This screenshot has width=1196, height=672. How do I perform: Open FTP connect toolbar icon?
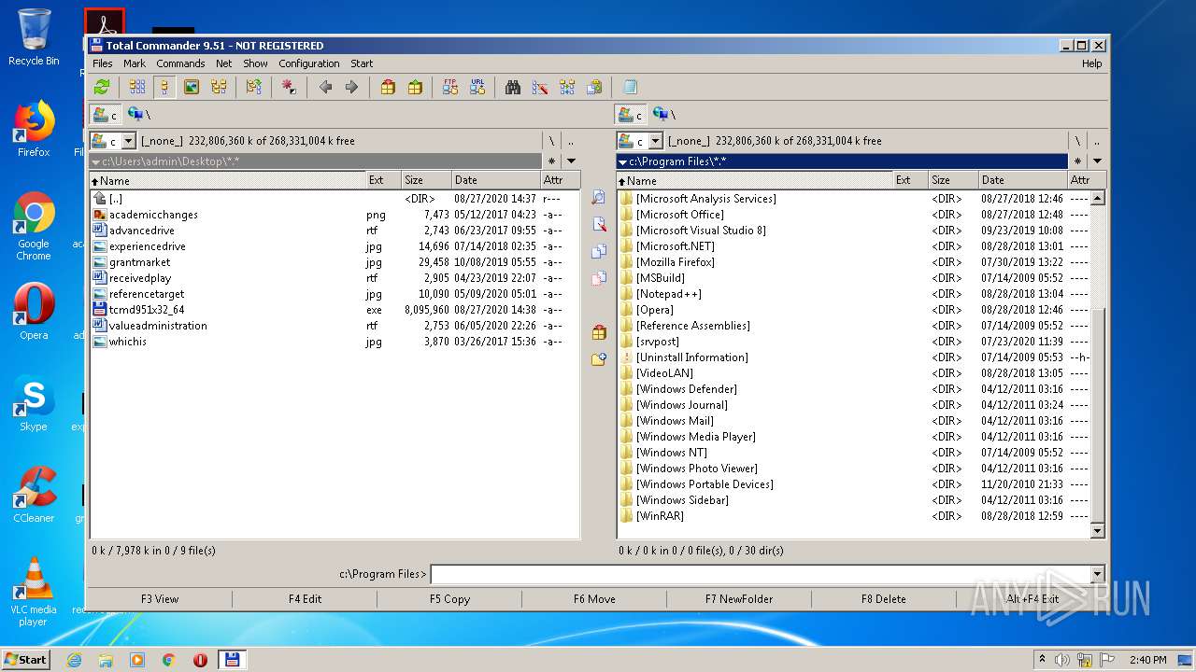pyautogui.click(x=450, y=87)
